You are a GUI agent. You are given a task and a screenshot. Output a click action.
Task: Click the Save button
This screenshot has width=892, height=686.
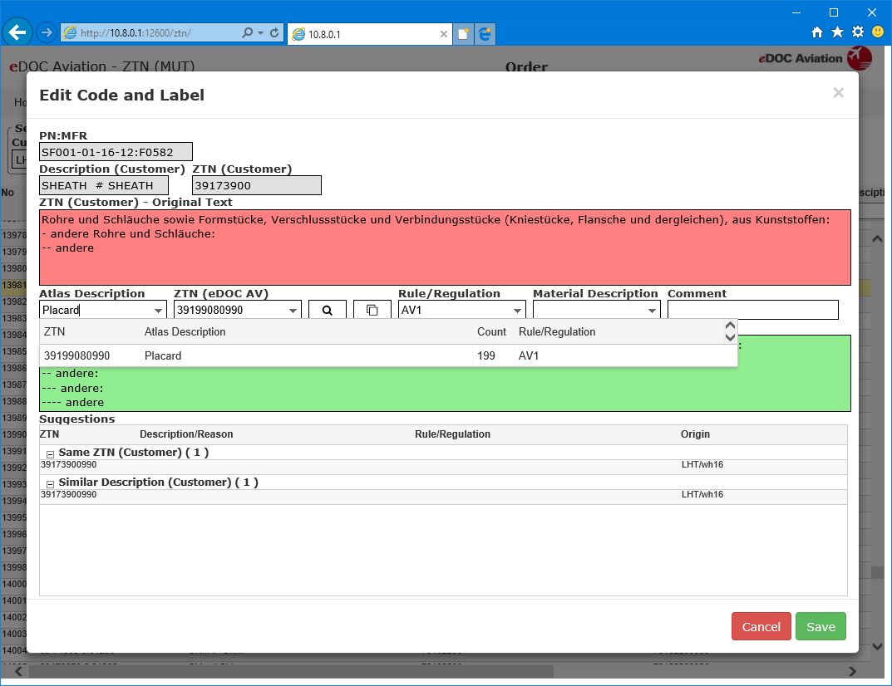(x=820, y=627)
